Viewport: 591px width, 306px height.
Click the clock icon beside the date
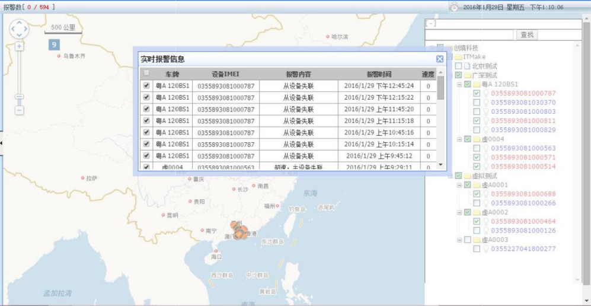(454, 7)
